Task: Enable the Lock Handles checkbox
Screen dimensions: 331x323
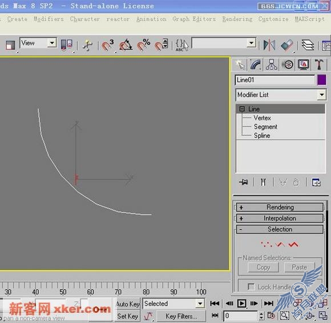Action: point(251,287)
